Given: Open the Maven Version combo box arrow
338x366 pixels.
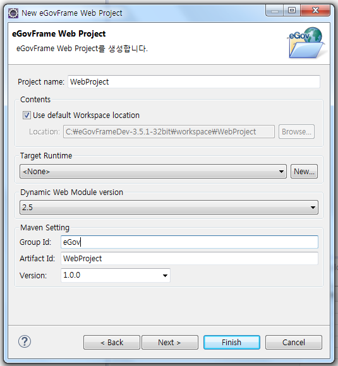Looking at the screenshot, I should click(165, 275).
